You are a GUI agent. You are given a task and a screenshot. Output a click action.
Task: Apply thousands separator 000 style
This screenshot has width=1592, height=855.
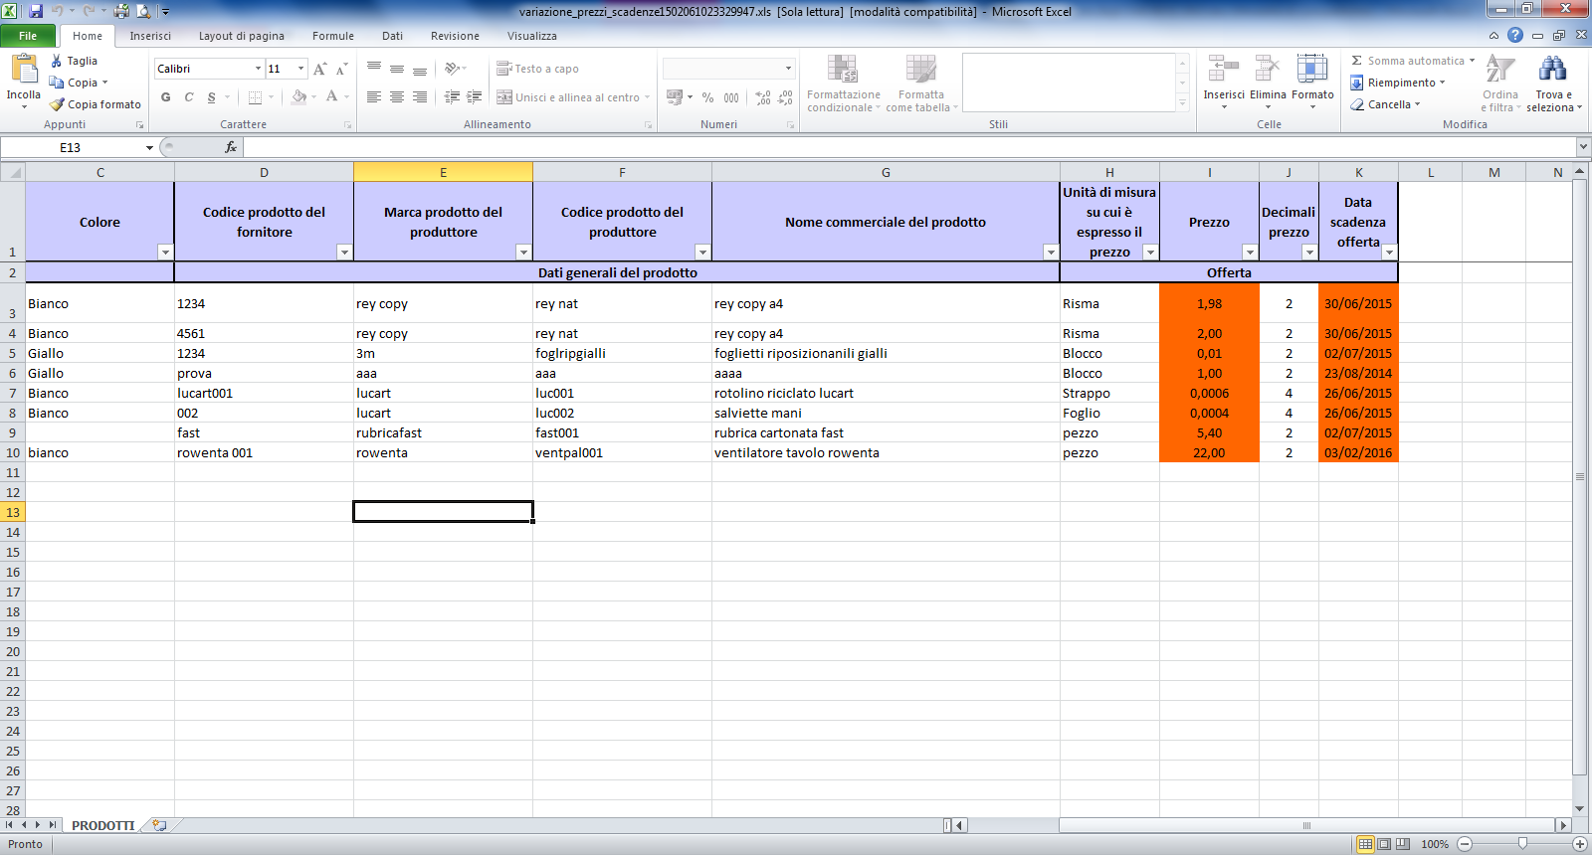(731, 97)
